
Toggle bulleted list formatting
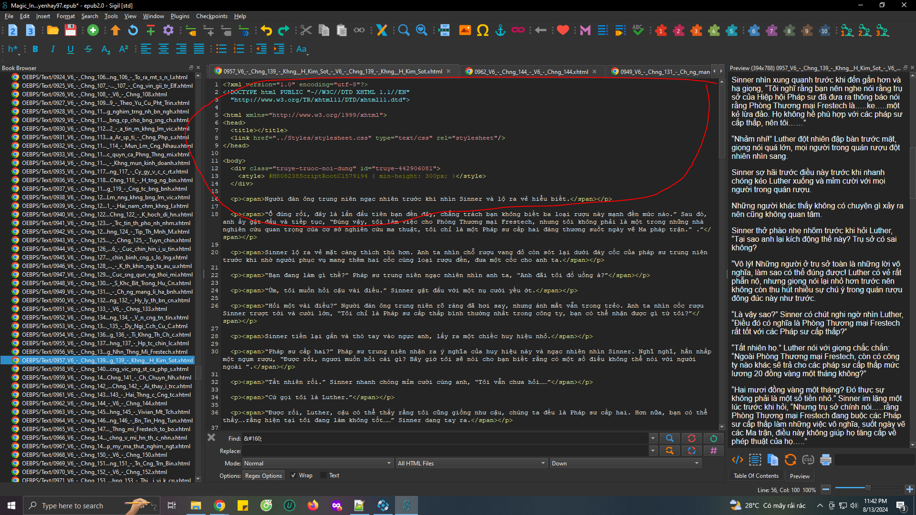(221, 49)
